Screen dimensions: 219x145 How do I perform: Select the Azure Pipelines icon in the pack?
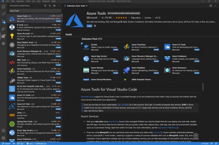(126, 70)
